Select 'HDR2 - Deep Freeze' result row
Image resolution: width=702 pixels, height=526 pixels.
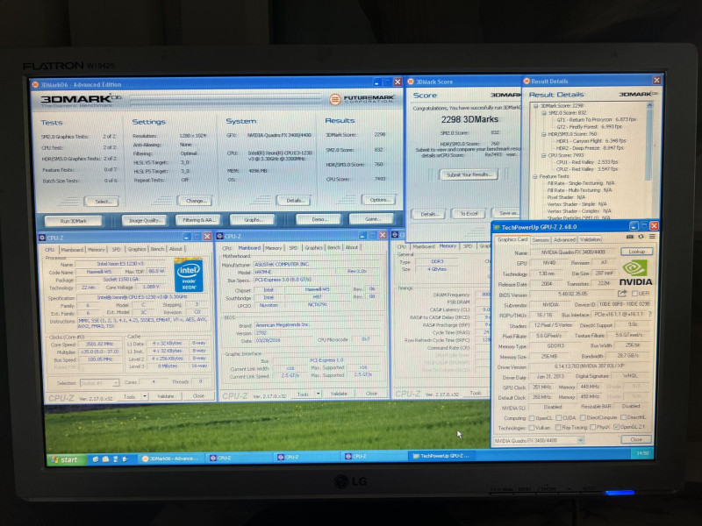[589, 148]
